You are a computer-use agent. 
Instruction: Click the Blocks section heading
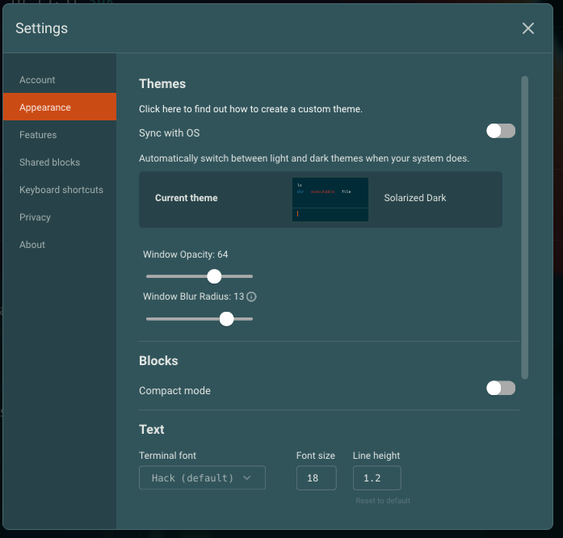tap(158, 360)
